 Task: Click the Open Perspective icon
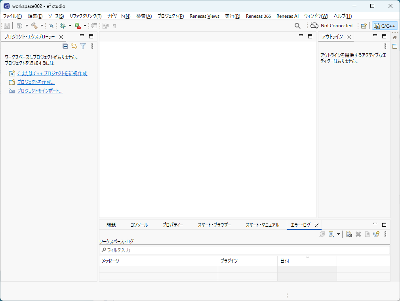pyautogui.click(x=364, y=26)
